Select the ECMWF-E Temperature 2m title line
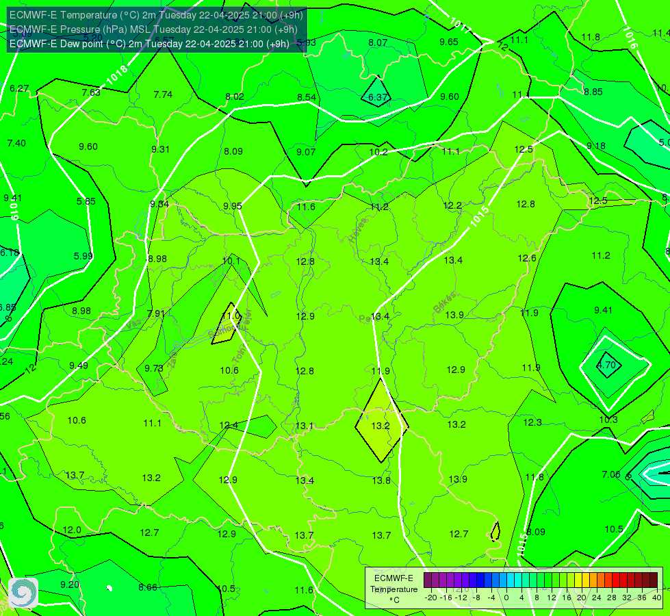This screenshot has height=616, width=670. point(156,15)
